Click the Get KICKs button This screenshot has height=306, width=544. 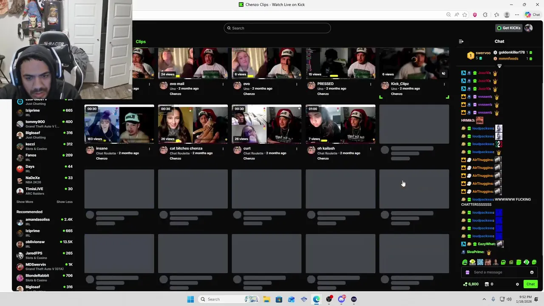[x=509, y=28]
